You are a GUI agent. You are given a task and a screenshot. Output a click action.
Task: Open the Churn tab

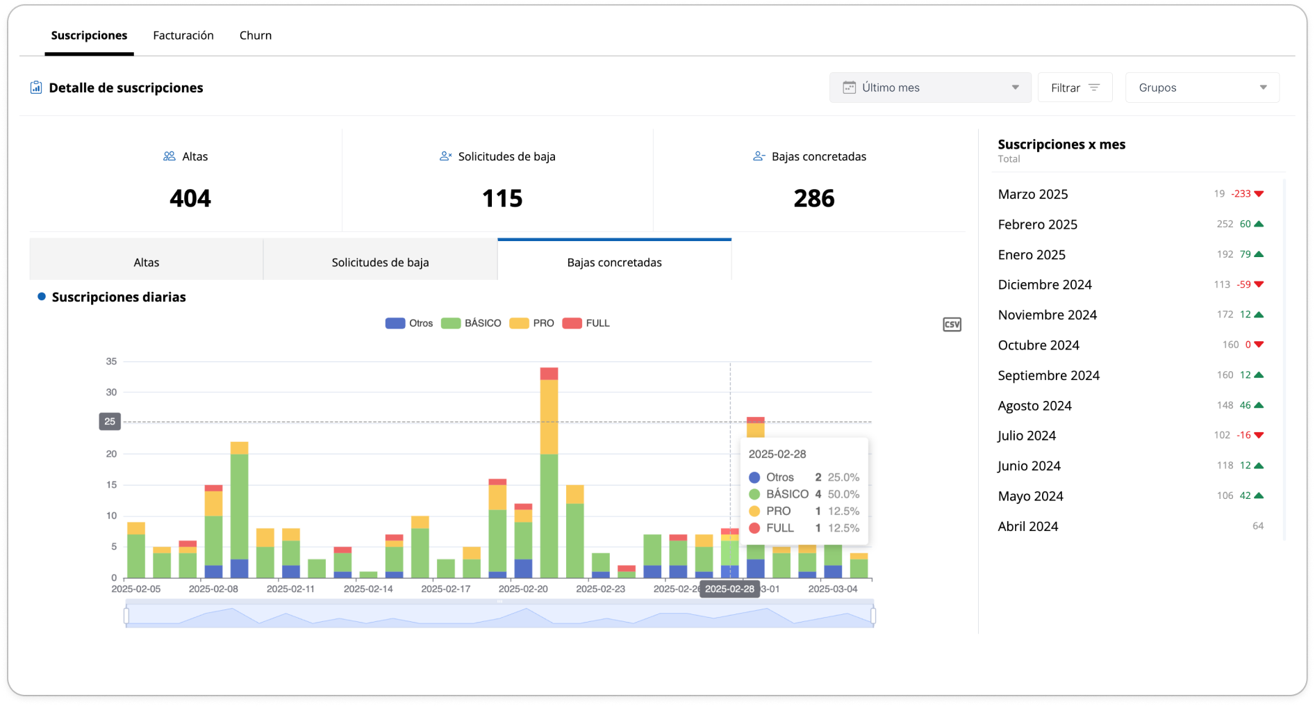pyautogui.click(x=256, y=35)
